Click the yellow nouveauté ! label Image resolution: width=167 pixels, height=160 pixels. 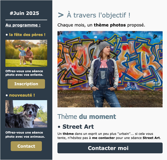[22, 95]
